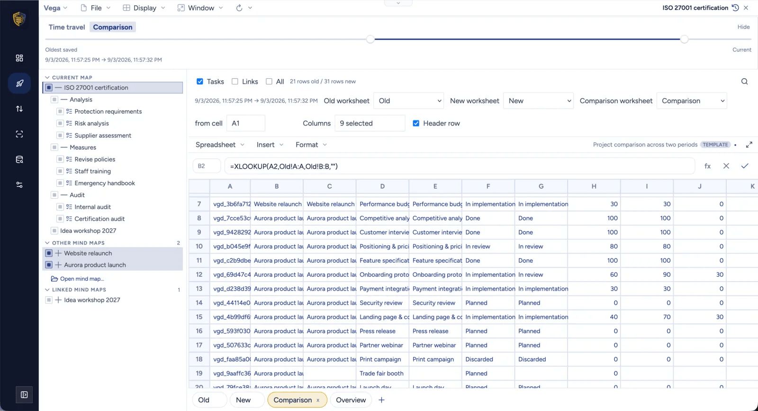The width and height of the screenshot is (758, 411).
Task: Open the dashboard grid icon in sidebar
Action: point(19,58)
